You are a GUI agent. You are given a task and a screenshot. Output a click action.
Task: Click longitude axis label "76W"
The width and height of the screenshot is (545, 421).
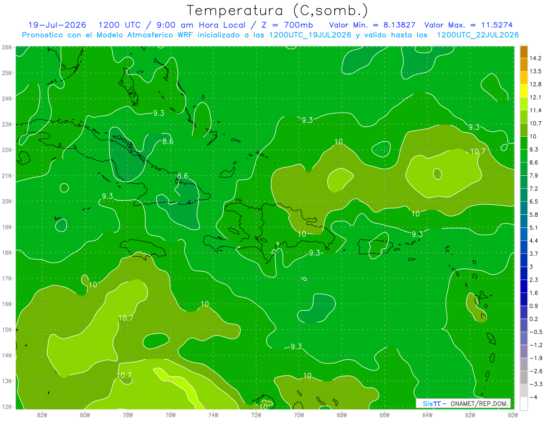point(170,415)
